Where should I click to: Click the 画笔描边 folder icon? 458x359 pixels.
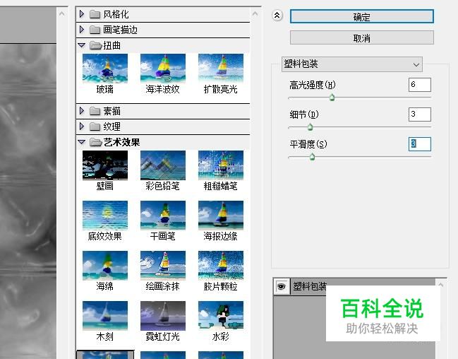pos(95,30)
